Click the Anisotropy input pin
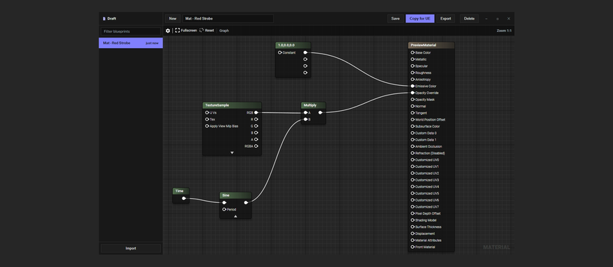This screenshot has height=267, width=613. click(x=412, y=79)
